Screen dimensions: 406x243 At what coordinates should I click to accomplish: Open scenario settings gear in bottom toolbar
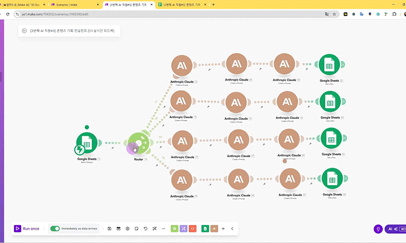127,229
